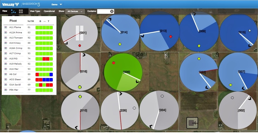Screen dimensions: 258x134
Task: Click the chart icon beside A11 Flame
Action: [x=6, y=27]
